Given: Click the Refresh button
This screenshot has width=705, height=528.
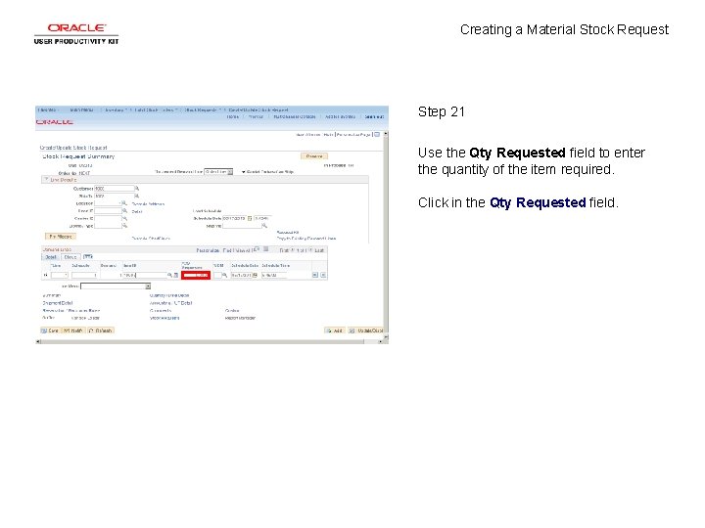Looking at the screenshot, I should coord(100,330).
